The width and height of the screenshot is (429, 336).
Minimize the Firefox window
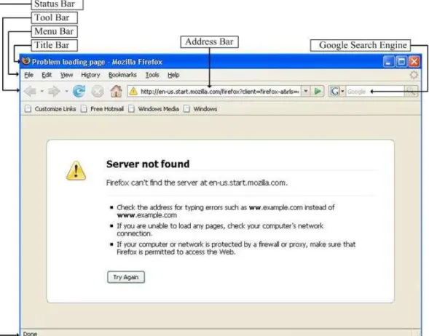(388, 62)
